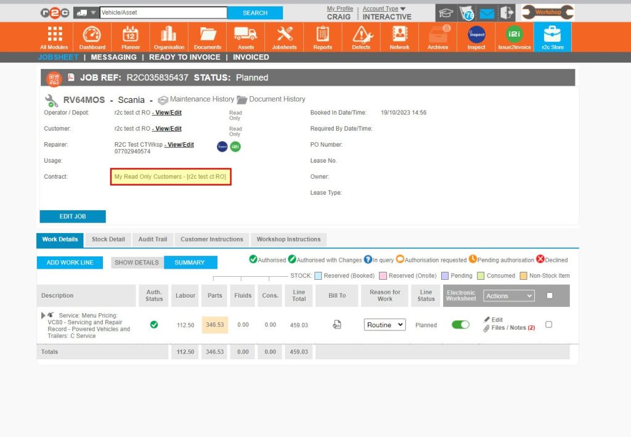Image resolution: width=631 pixels, height=437 pixels.
Task: Open the Organisation module
Action: [x=169, y=38]
